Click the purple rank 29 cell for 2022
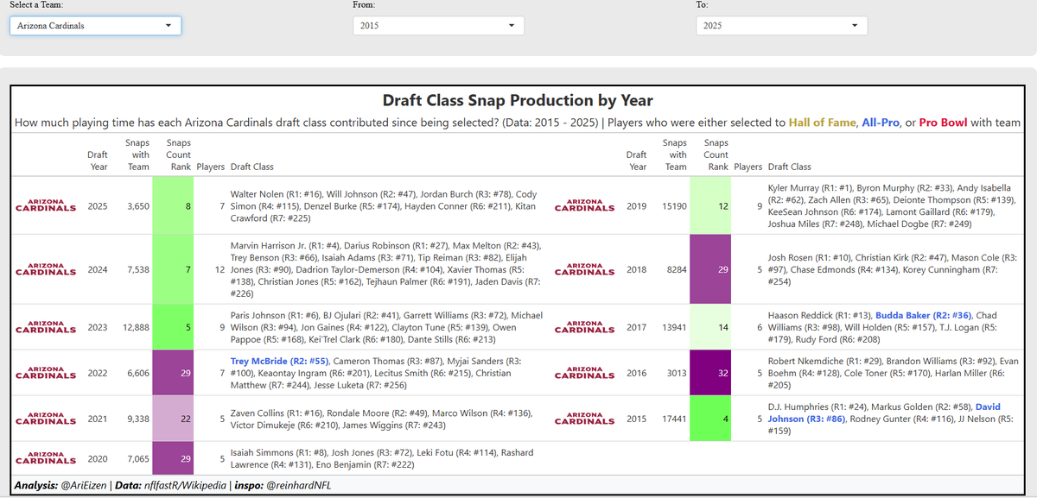The image size is (1037, 498). coord(173,374)
